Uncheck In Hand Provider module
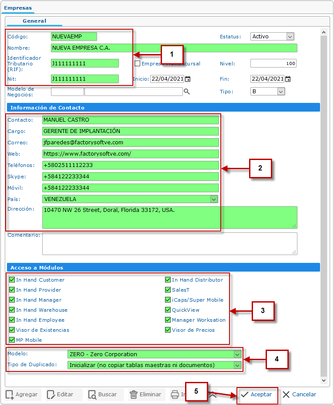This screenshot has height=405, width=334. tap(12, 290)
